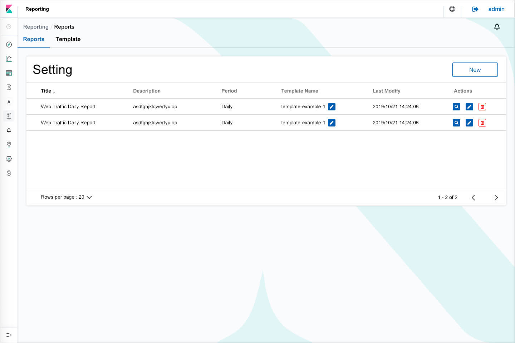Click Template Name column header

coord(300,91)
